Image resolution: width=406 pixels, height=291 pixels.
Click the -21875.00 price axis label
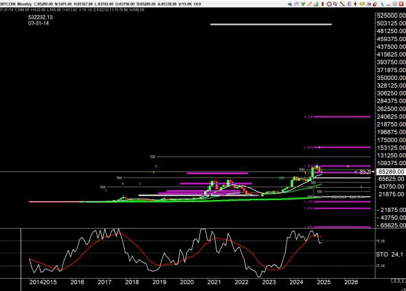391,210
